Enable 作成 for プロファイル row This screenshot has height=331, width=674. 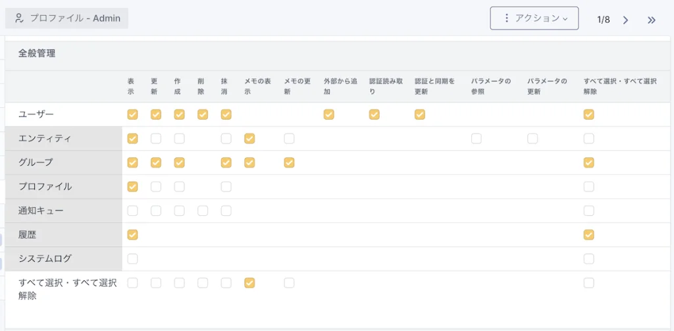coord(179,187)
